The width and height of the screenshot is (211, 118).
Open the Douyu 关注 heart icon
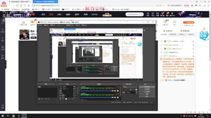coord(153,14)
